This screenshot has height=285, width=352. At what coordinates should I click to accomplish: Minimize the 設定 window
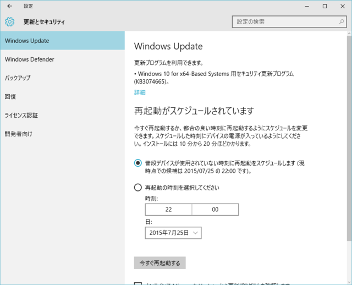tap(307, 6)
